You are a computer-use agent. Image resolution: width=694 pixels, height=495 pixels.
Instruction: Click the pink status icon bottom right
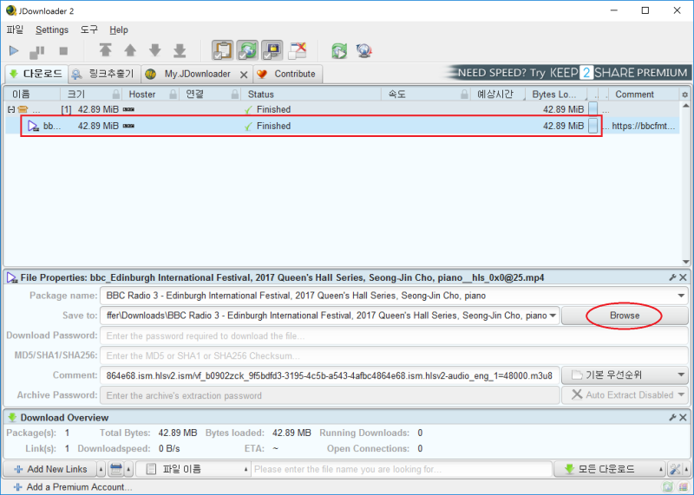click(x=683, y=487)
